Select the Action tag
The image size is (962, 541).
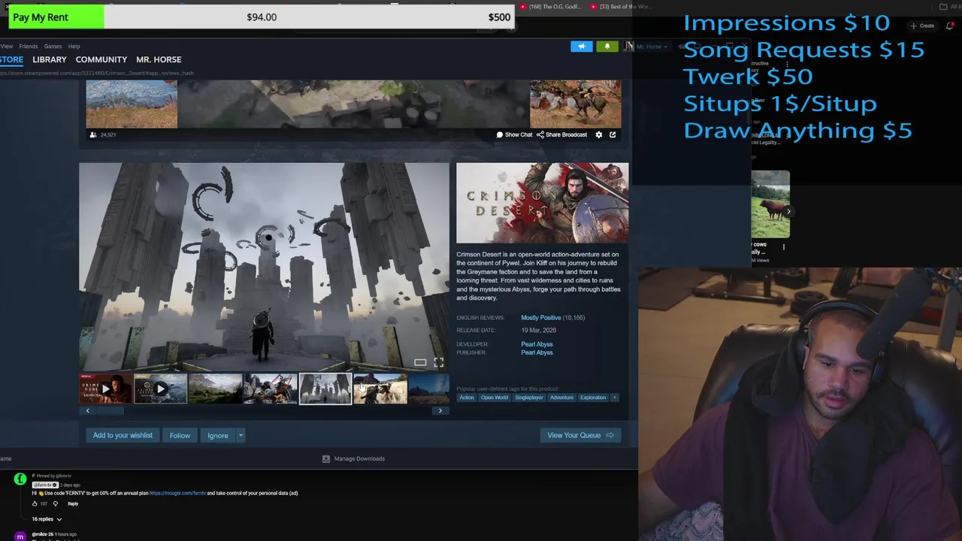467,397
